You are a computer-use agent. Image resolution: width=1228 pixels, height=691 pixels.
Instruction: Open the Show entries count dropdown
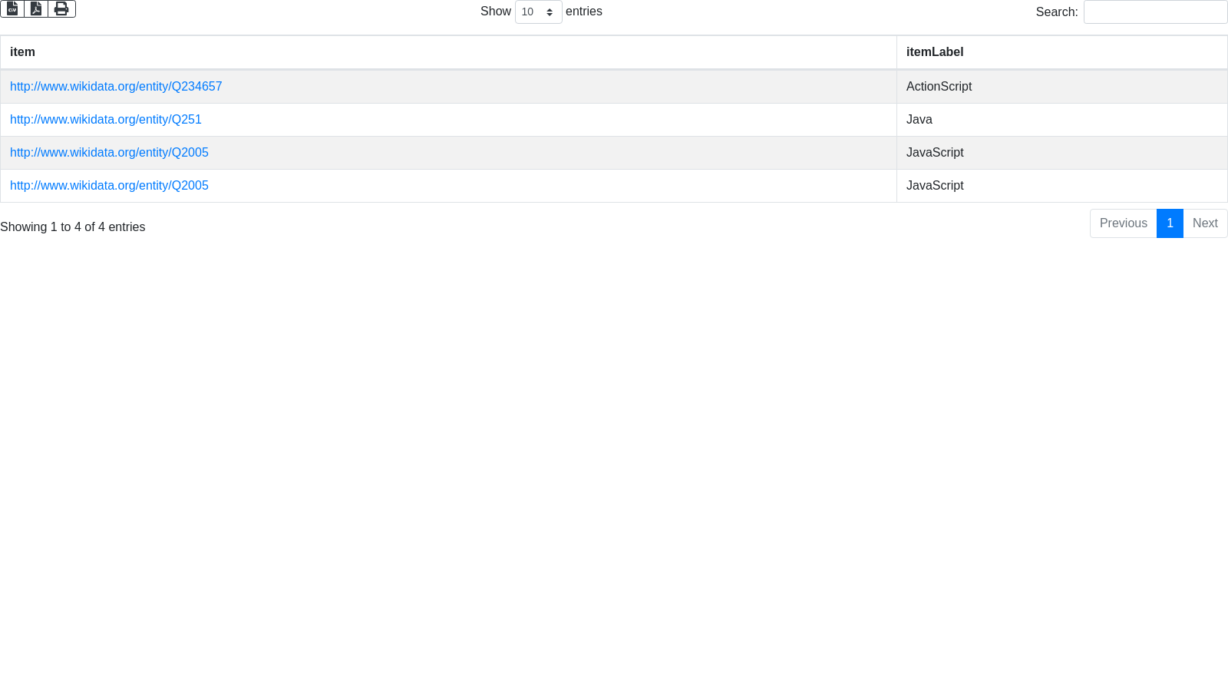point(538,12)
